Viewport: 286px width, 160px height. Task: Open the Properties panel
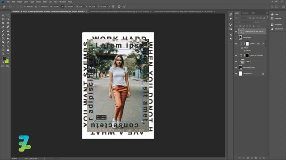276,25
